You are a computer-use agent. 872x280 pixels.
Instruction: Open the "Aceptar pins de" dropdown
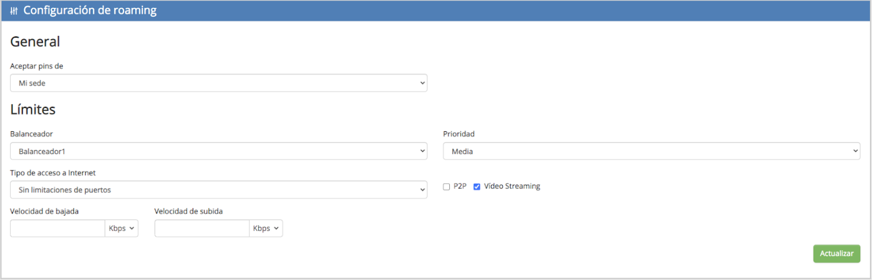(x=219, y=83)
